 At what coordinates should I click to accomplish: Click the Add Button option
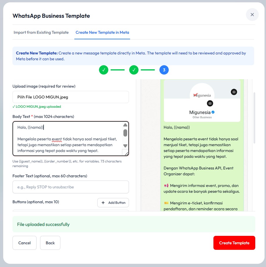point(113,203)
